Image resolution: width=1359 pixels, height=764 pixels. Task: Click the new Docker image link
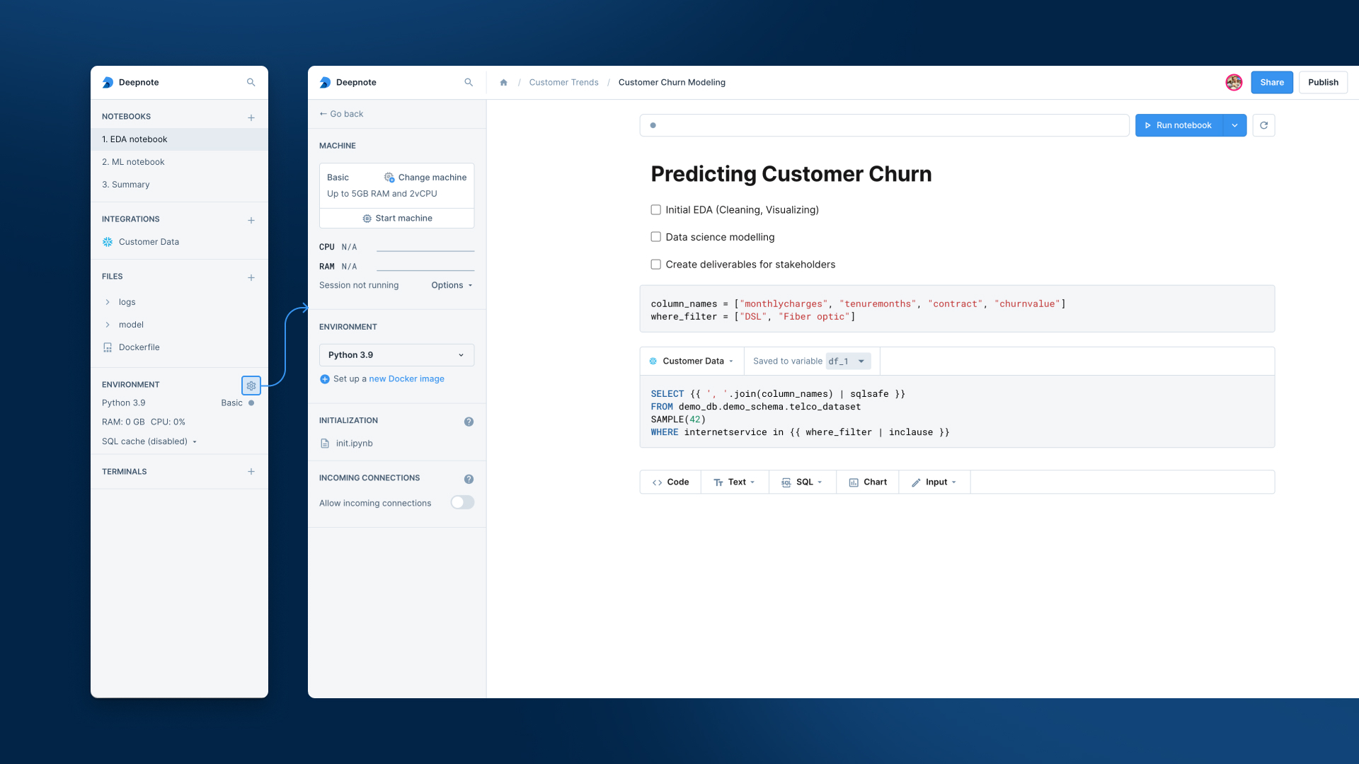[406, 379]
